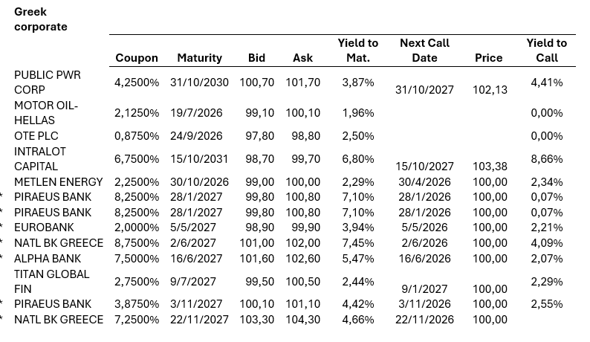Click the Yield to Call header
Screen dimensions: 590x342
546,50
